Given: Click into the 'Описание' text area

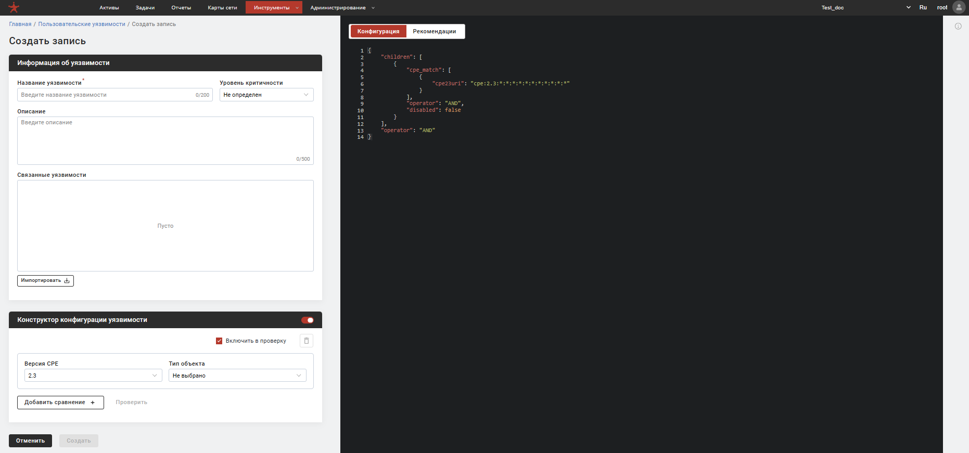Looking at the screenshot, I should [165, 140].
